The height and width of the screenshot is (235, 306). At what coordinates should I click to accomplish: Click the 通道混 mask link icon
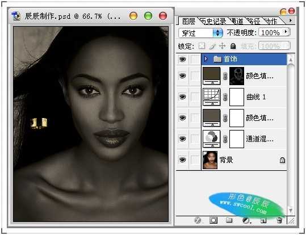(225, 139)
